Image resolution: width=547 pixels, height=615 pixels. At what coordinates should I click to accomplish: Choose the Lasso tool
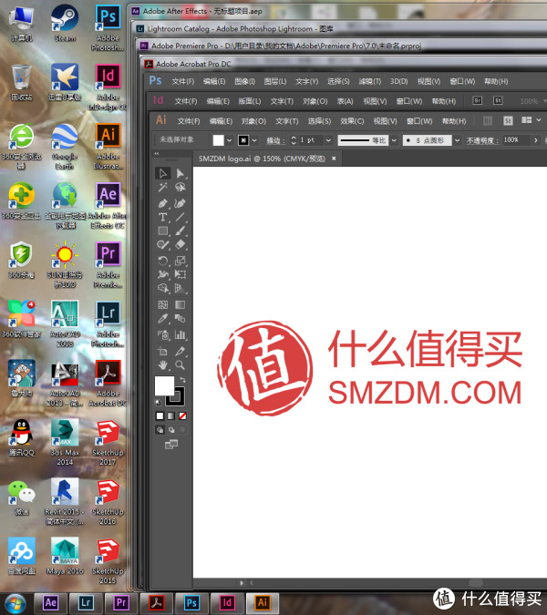tap(180, 187)
